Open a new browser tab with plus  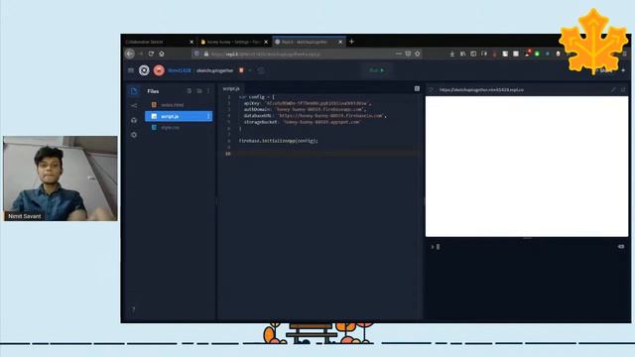pyautogui.click(x=351, y=42)
